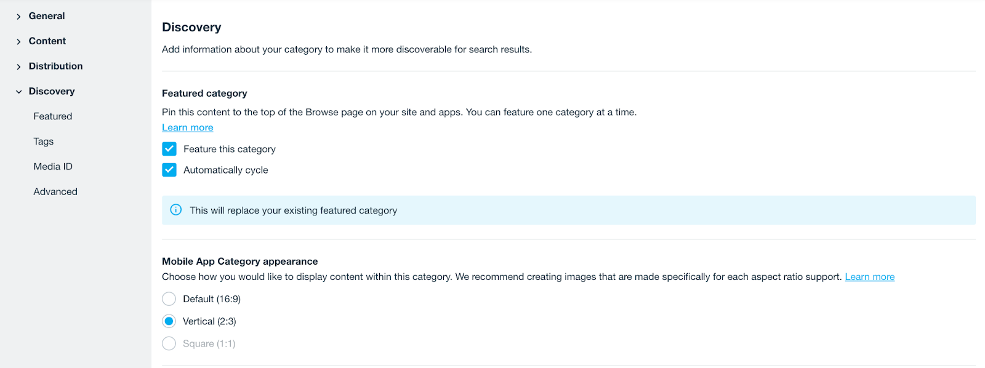
Task: Open the Featured sidebar item
Action: click(53, 116)
